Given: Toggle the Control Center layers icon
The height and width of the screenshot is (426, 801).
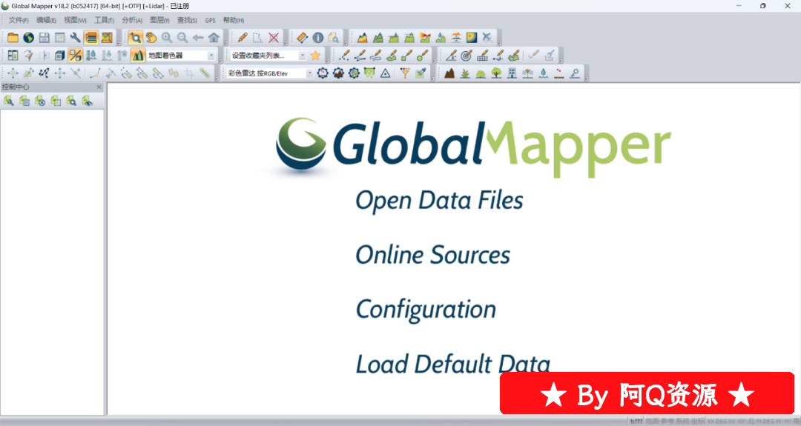Looking at the screenshot, I should 91,37.
